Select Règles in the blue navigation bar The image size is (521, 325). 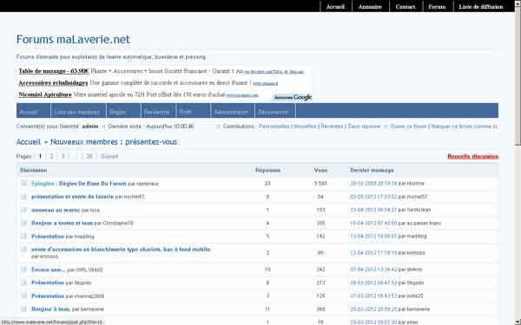(x=117, y=112)
